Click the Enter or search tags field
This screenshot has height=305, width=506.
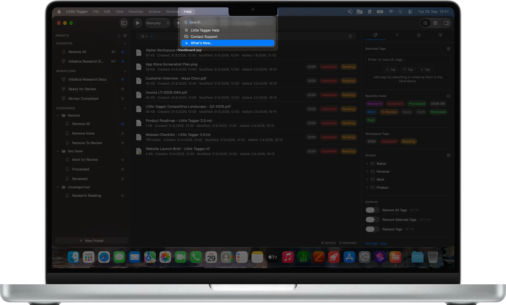coord(408,59)
